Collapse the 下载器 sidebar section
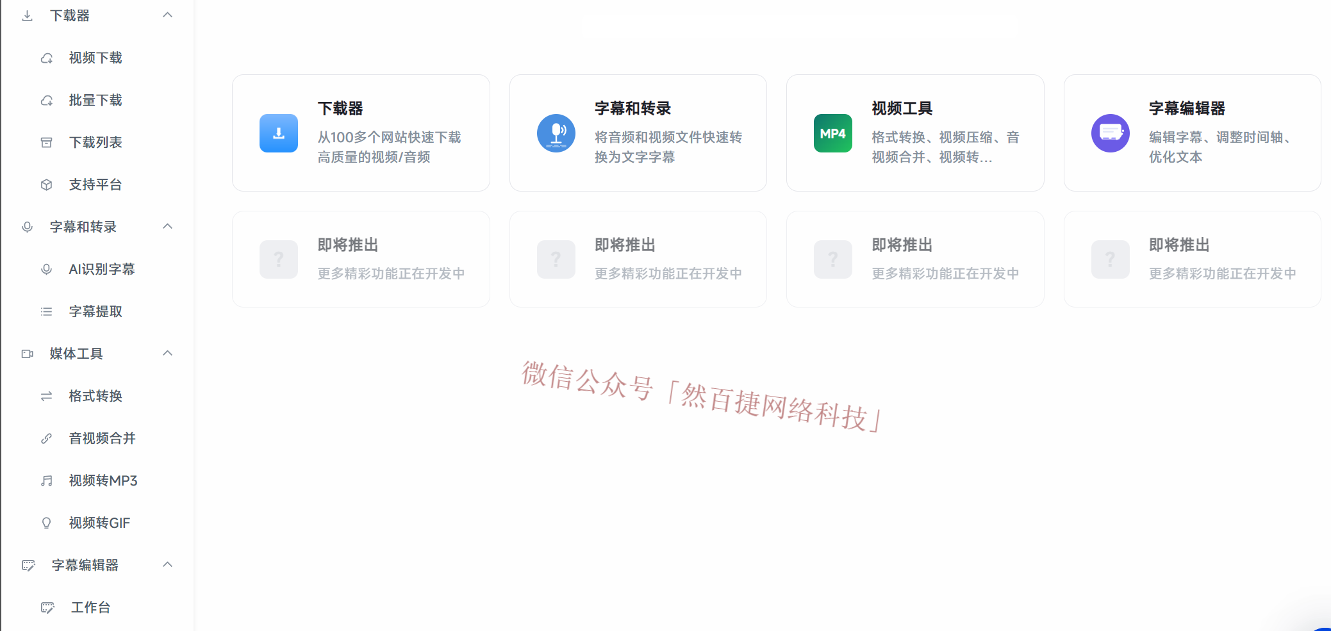This screenshot has width=1331, height=631. coord(167,14)
